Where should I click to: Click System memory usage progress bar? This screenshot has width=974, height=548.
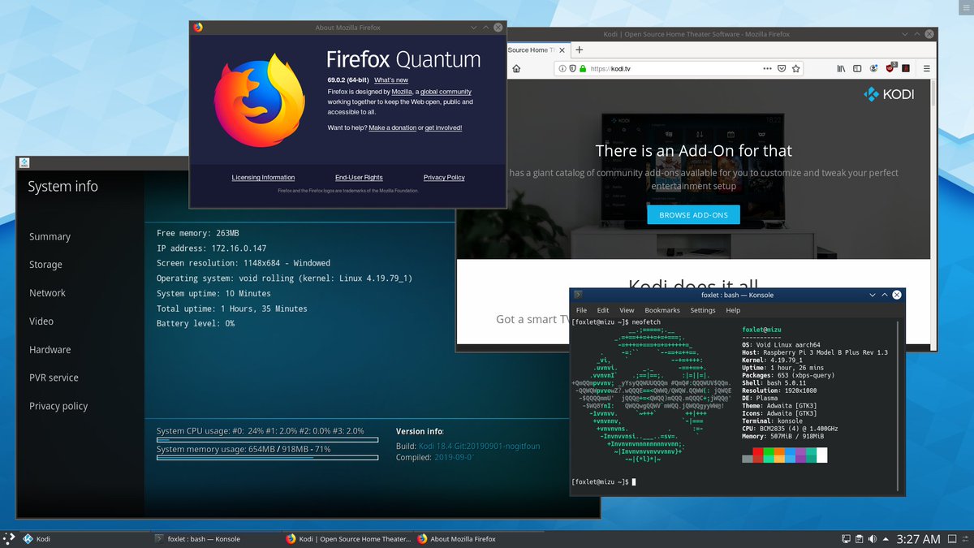[267, 458]
